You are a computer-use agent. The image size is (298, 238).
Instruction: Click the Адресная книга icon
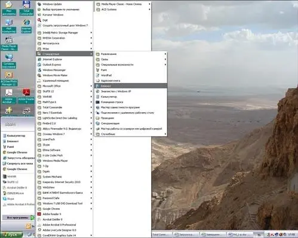[x=97, y=81]
